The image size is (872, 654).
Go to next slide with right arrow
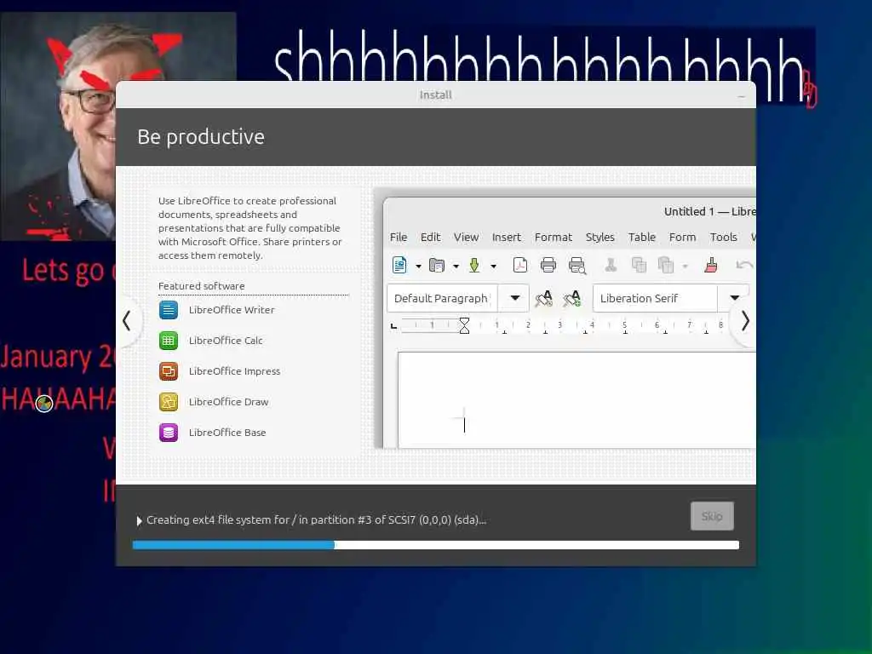pos(745,321)
